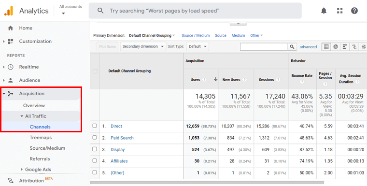367x186 pixels.
Task: Switch to pie chart percentage view
Action: tap(336, 46)
